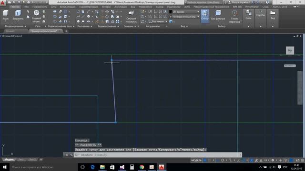Viewport: 305px width, 171px height.
Task: Select the Polygon tool in Draw panel
Action: tap(78, 21)
